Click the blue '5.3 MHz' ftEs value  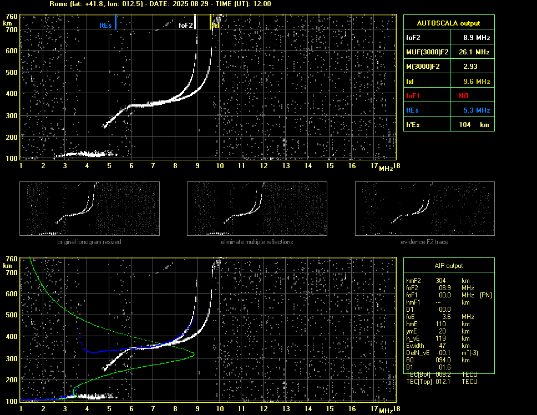click(477, 110)
